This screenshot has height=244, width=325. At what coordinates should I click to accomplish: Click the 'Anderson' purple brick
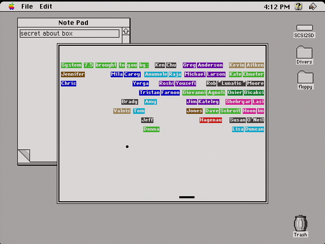point(210,65)
